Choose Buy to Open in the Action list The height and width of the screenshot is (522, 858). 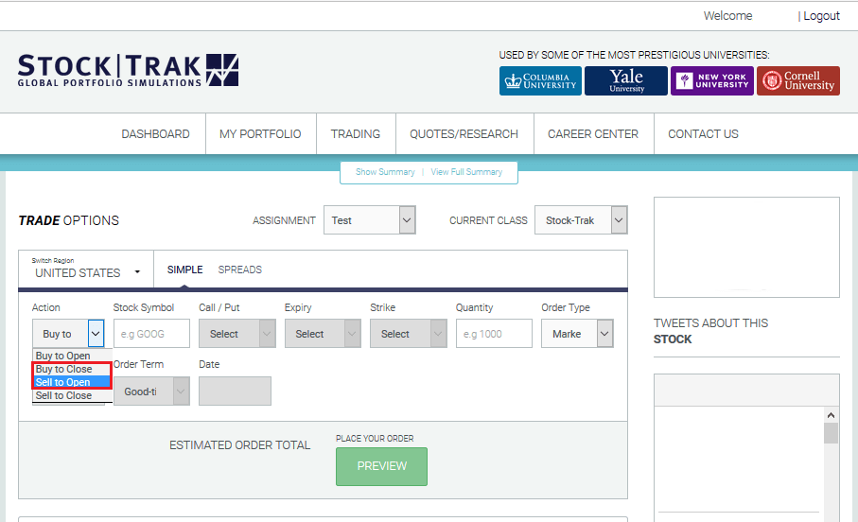(72, 356)
